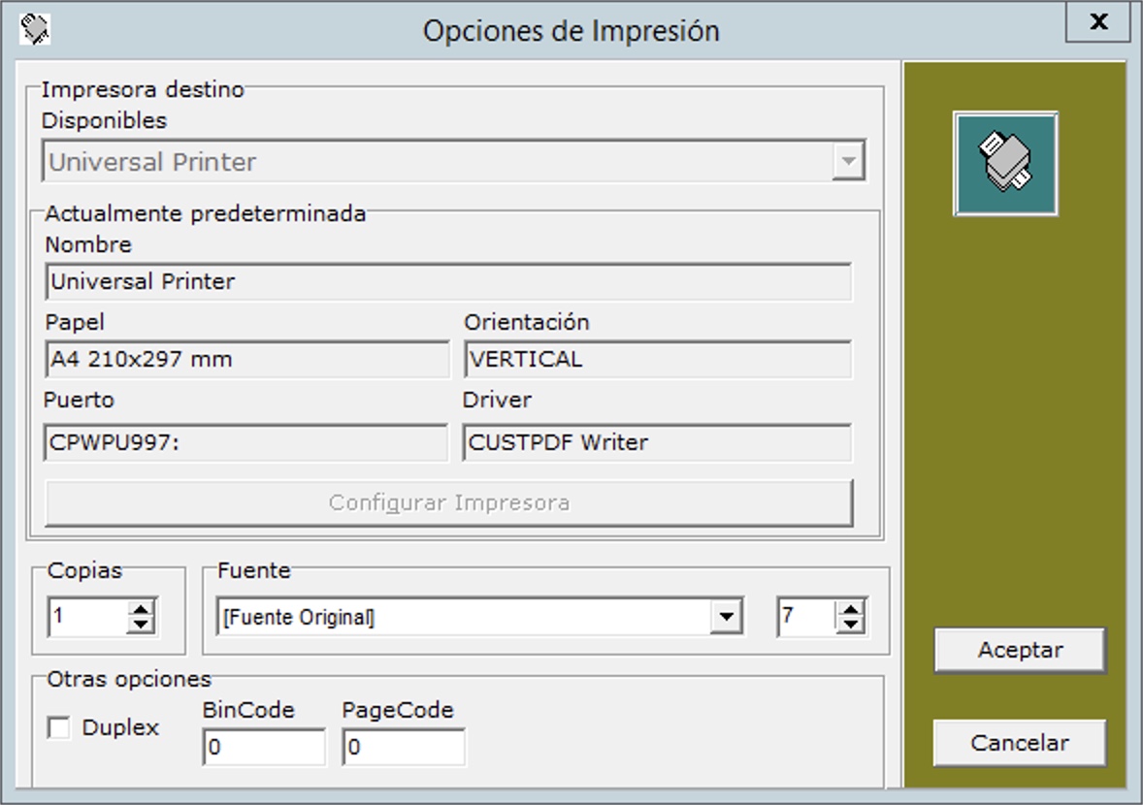The width and height of the screenshot is (1143, 805).
Task: Expand the Fuente font dropdown
Action: (x=725, y=618)
